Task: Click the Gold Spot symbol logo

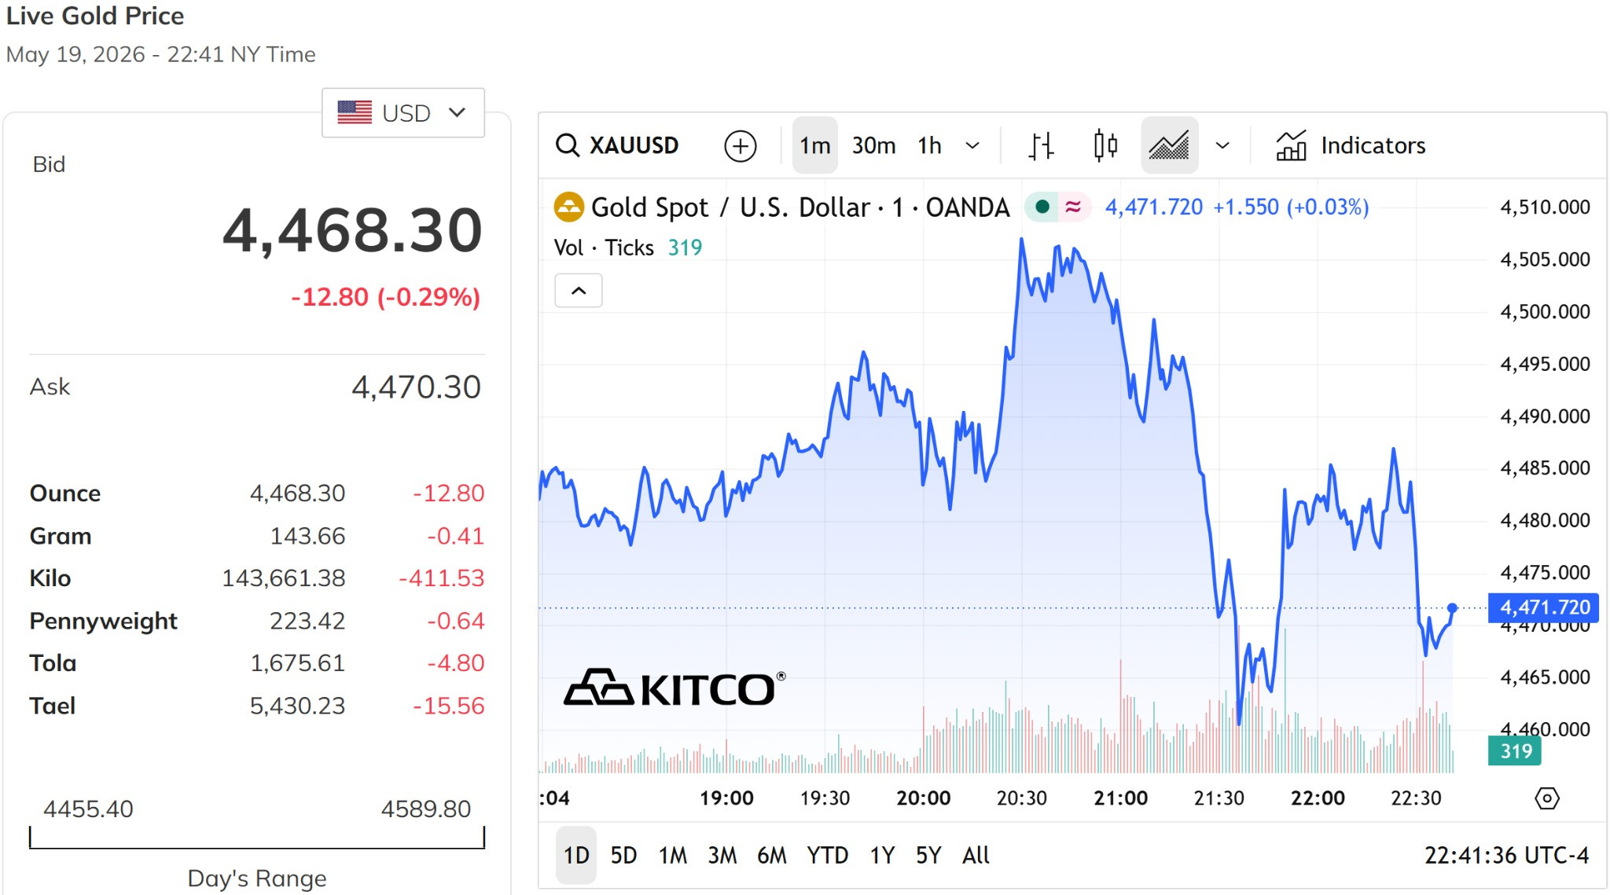Action: (568, 207)
